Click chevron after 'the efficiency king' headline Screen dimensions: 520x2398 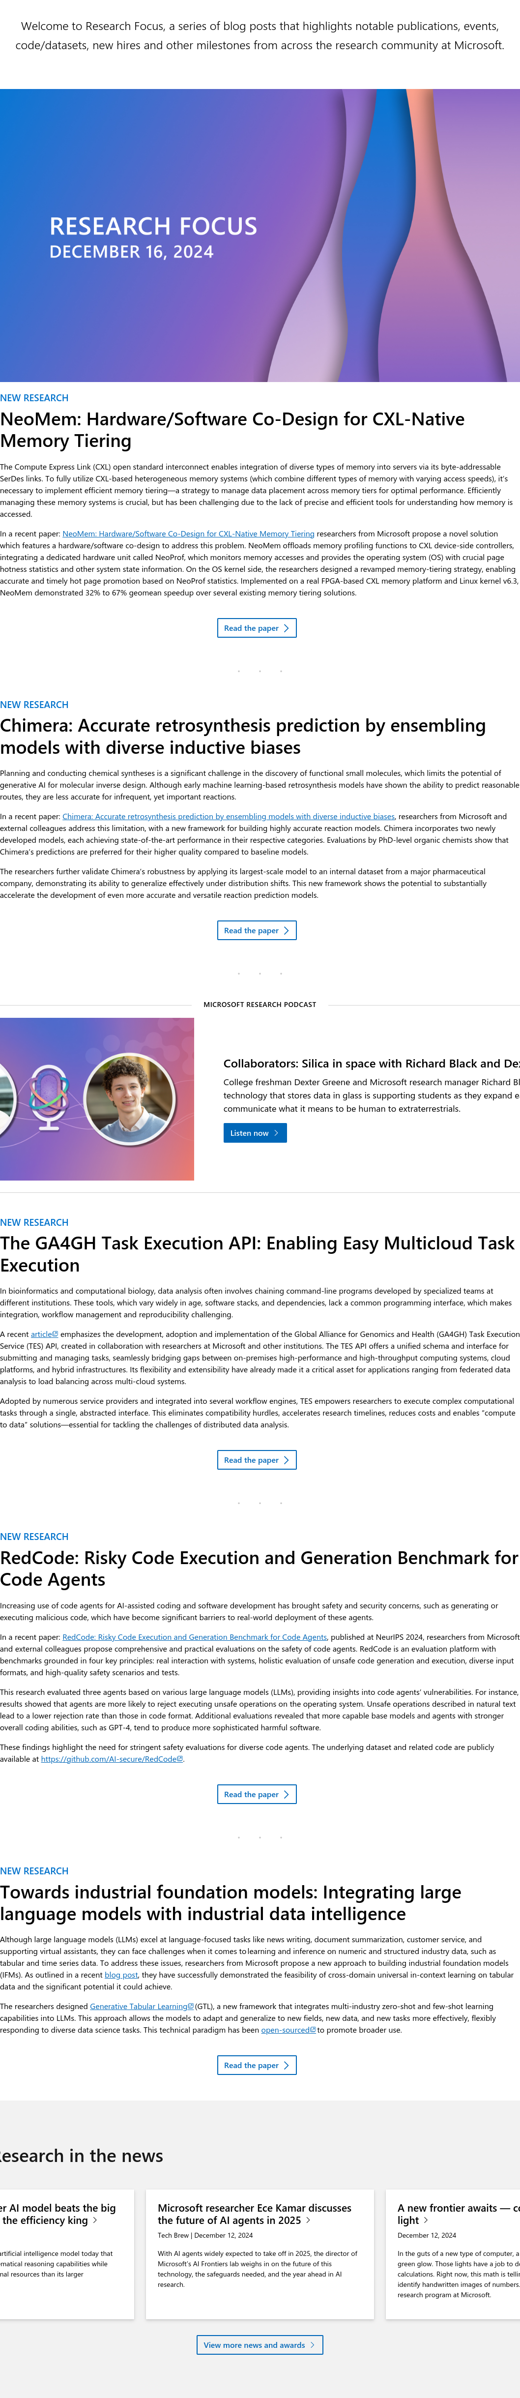click(x=95, y=2220)
